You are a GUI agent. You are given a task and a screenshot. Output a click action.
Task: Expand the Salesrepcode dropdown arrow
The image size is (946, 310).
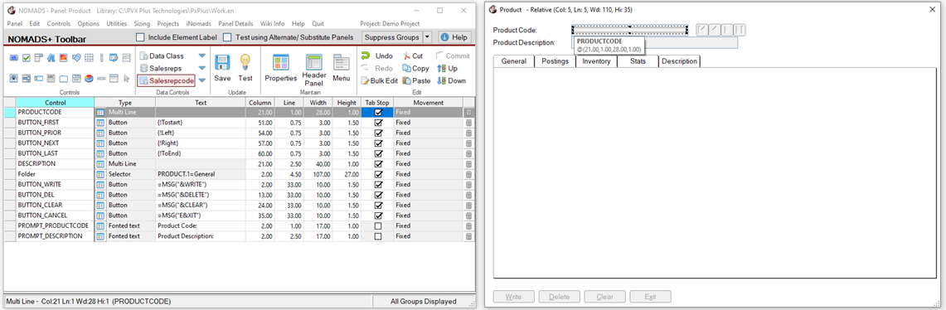coord(201,81)
